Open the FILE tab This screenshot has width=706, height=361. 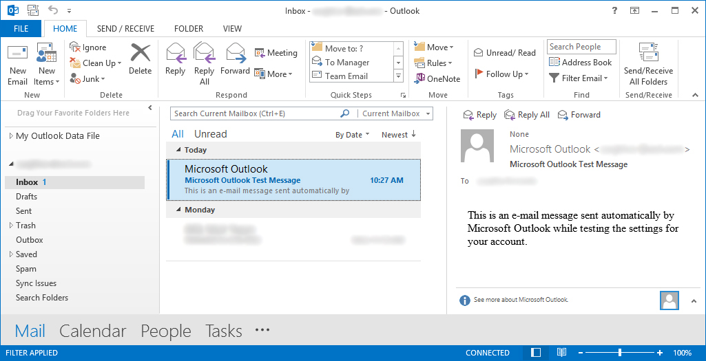pyautogui.click(x=21, y=28)
